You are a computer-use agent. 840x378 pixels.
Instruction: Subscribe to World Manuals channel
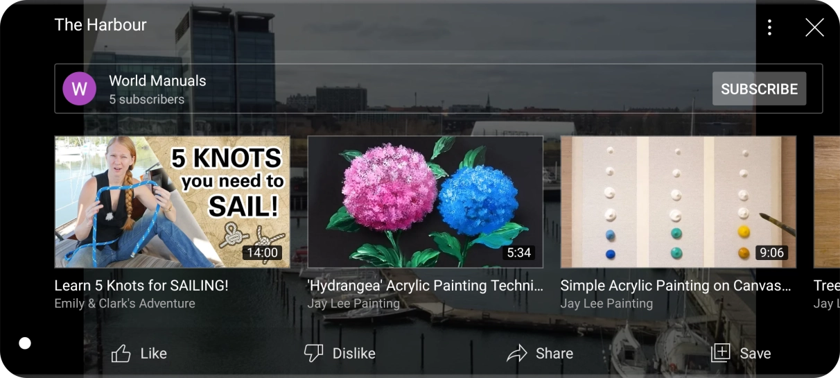pos(759,89)
